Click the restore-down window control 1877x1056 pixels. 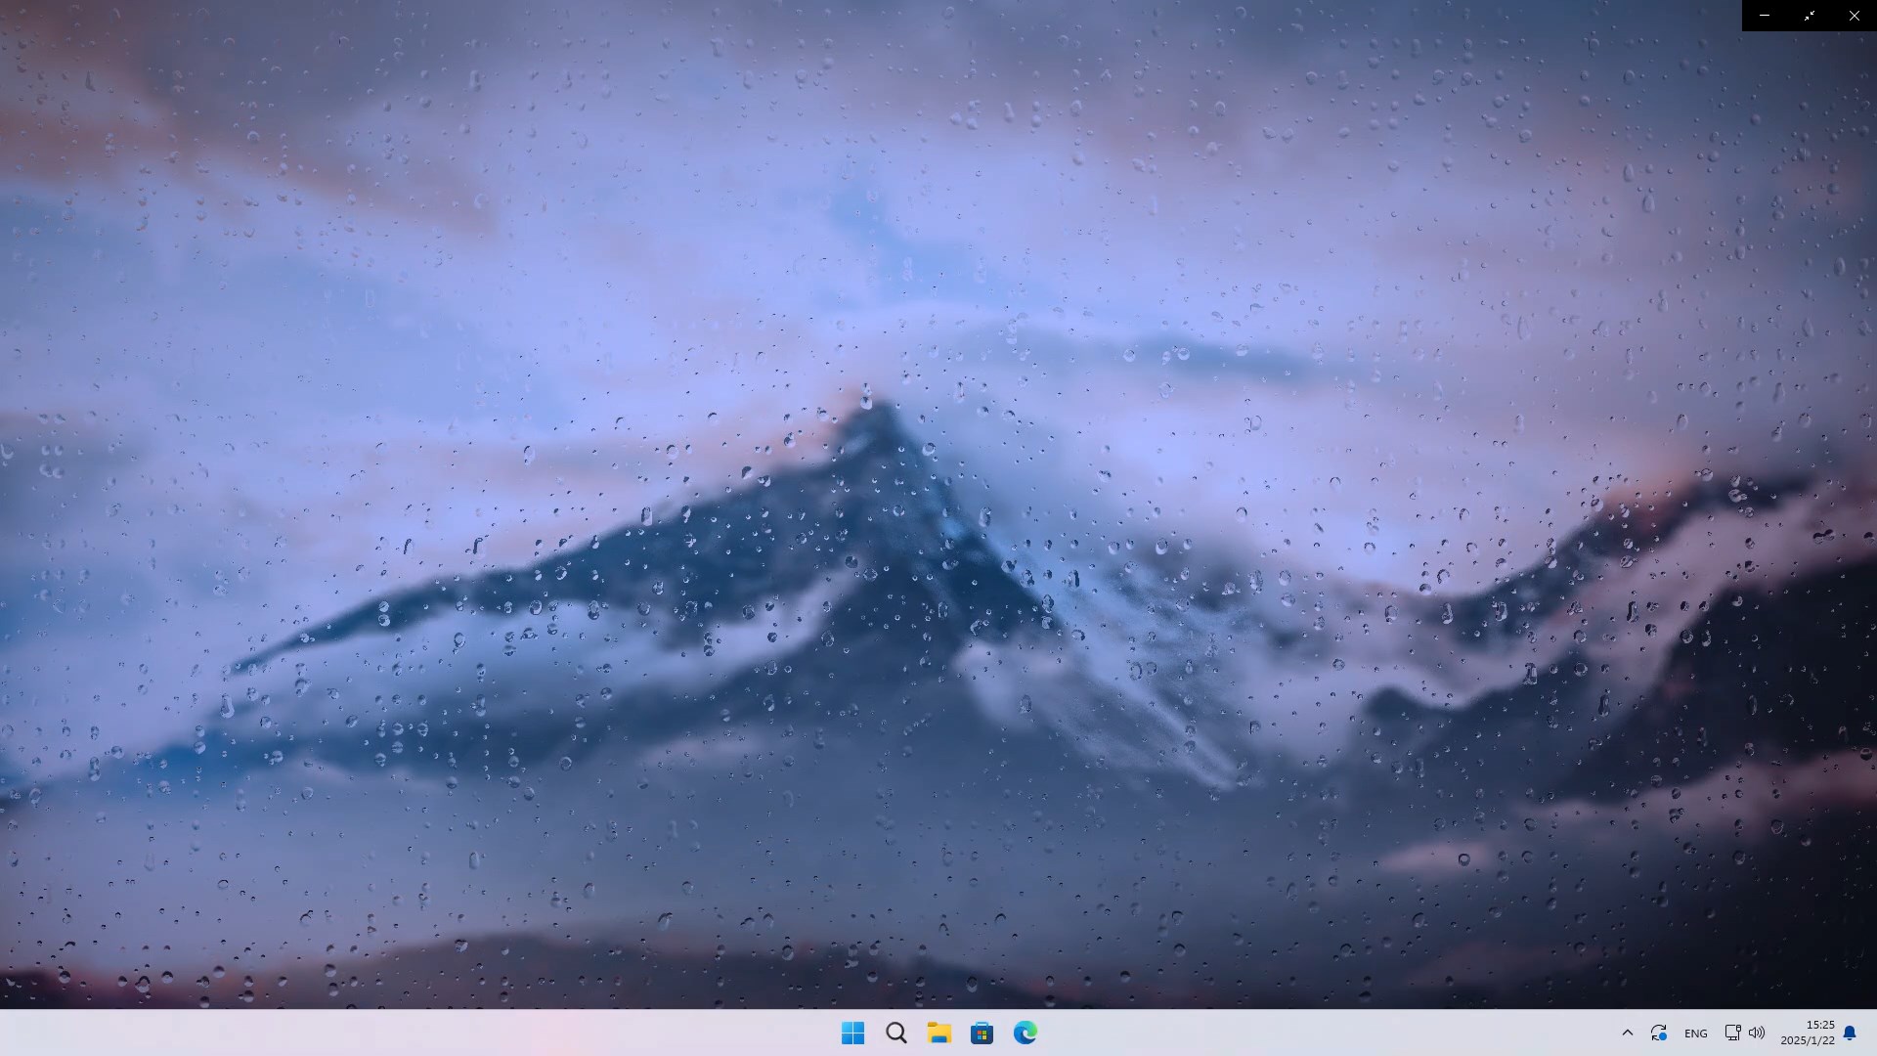(x=1809, y=16)
